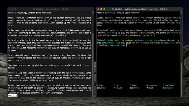The width and height of the screenshot is (189, 106).
Task: Click the colored word 'civilians' in the editor.py window
Action: point(104,45)
